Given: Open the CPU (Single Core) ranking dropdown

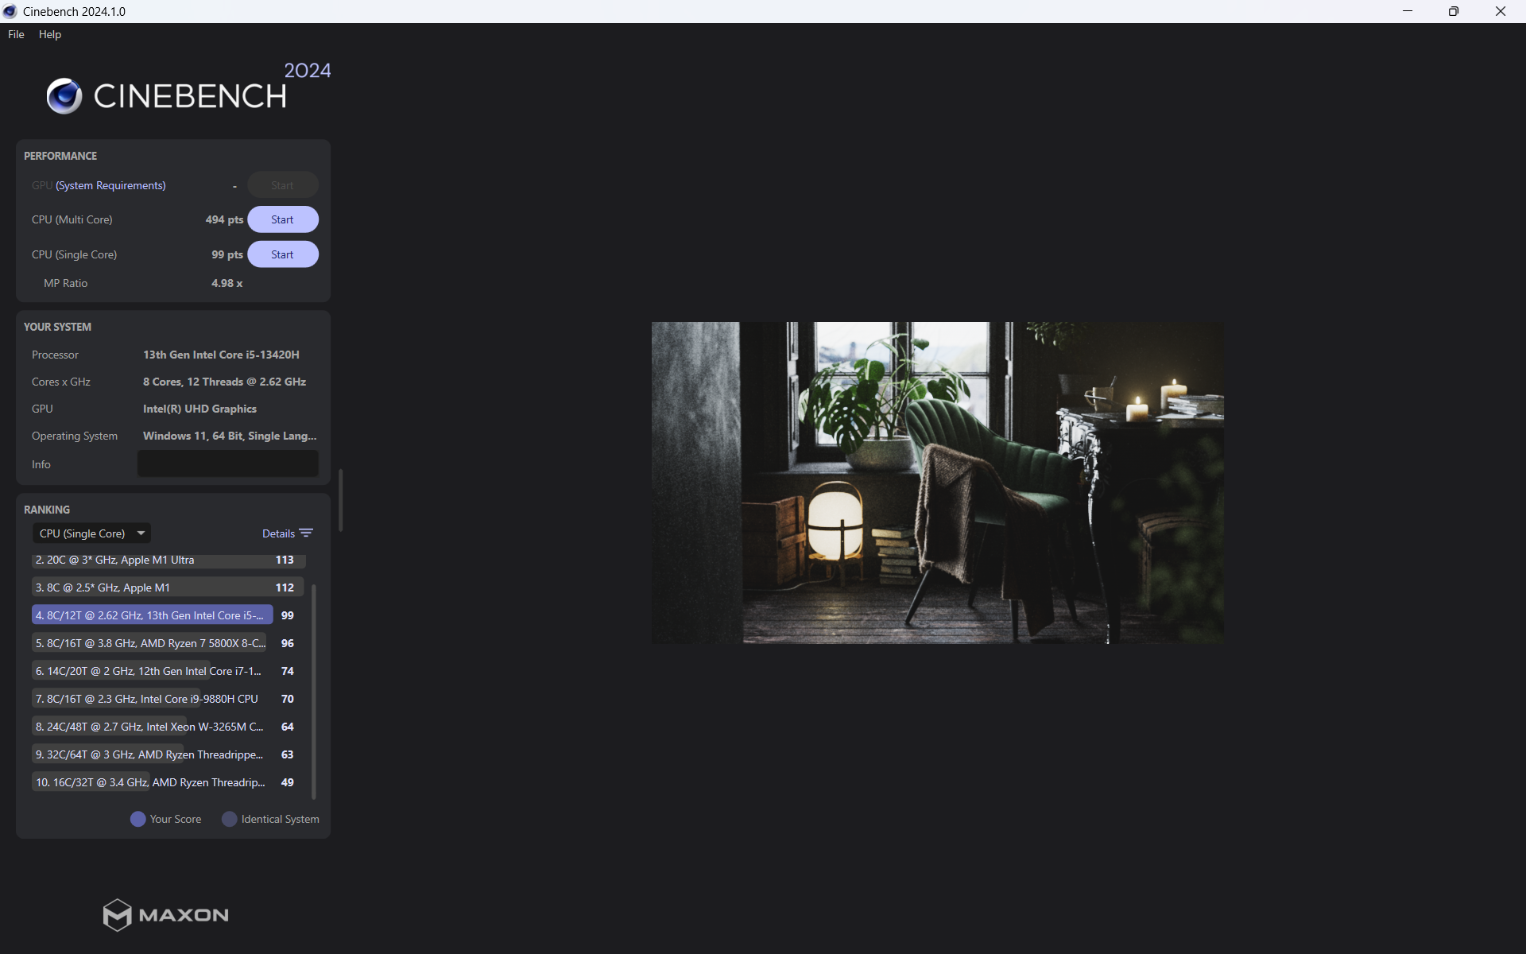Looking at the screenshot, I should pyautogui.click(x=83, y=533).
